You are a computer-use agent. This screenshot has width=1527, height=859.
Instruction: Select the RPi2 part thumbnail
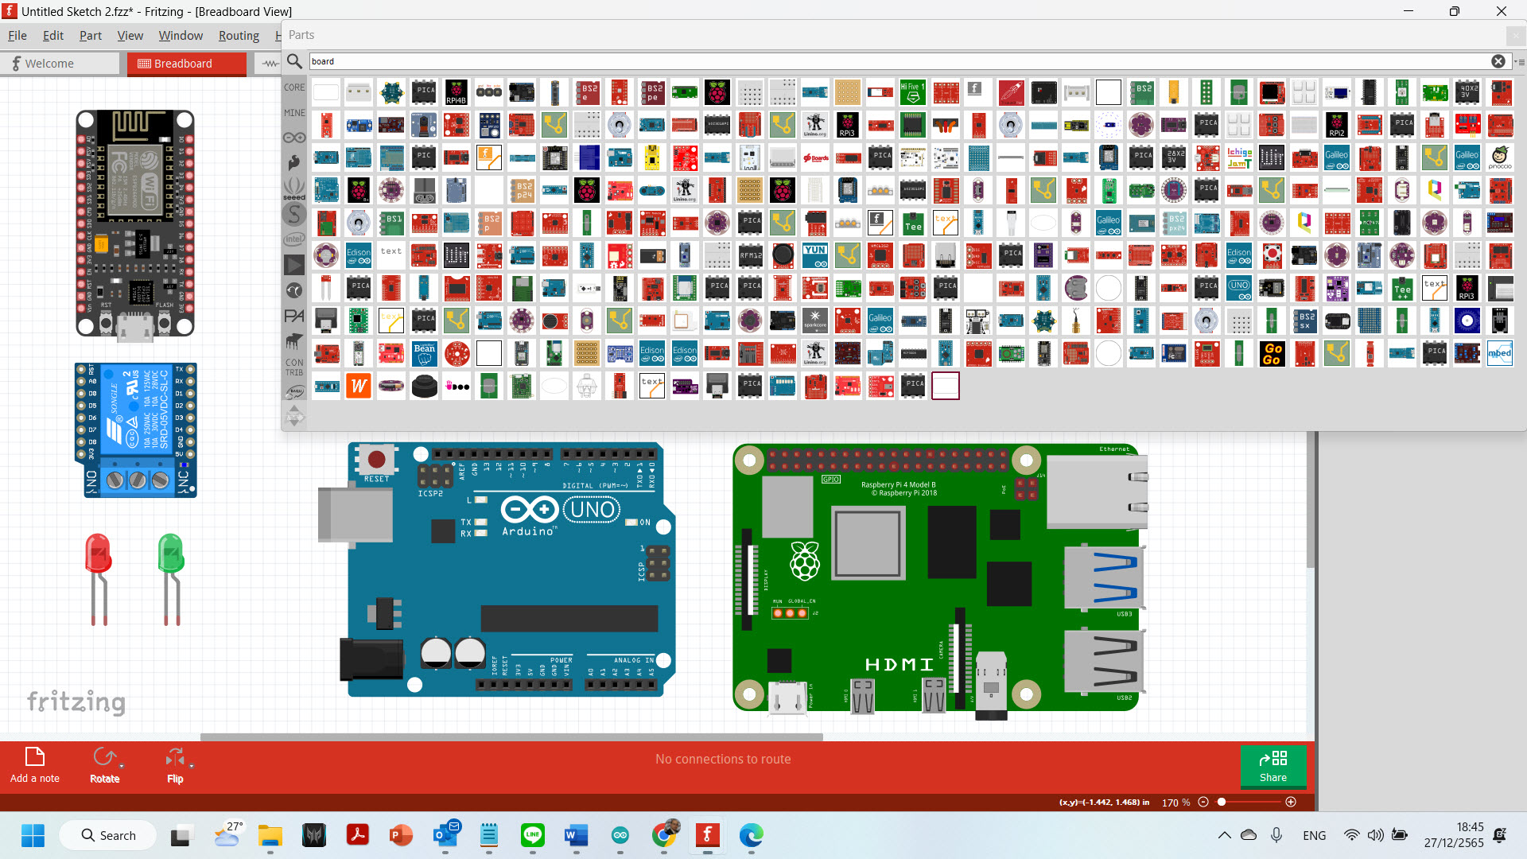[1337, 125]
